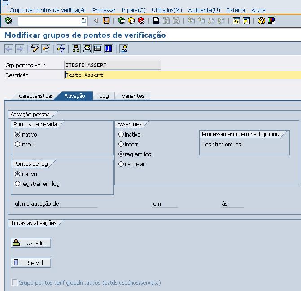Image resolution: width=301 pixels, height=291 pixels.
Task: Click the green Enter checkmark icon
Action: pyautogui.click(x=9, y=21)
